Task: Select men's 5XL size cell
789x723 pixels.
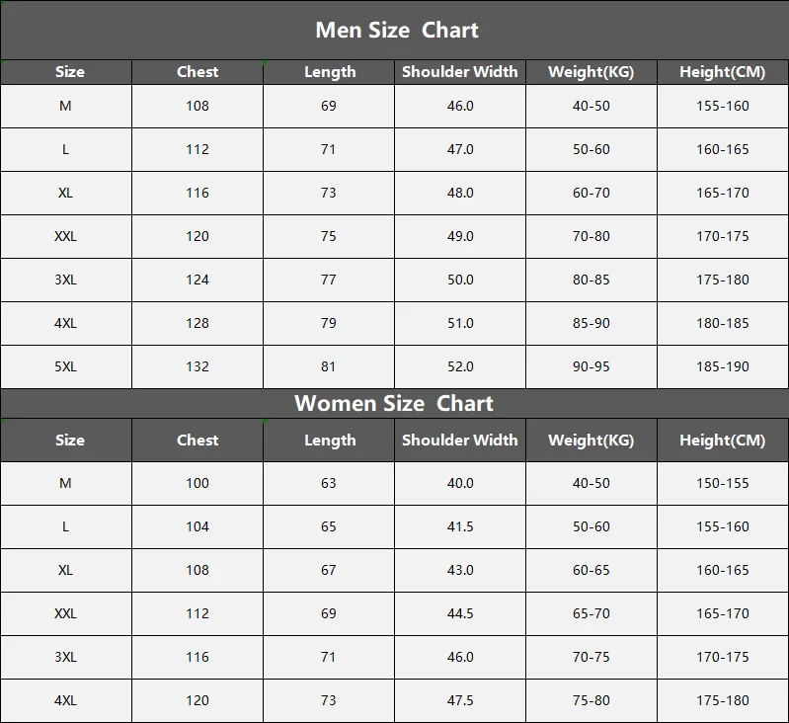Action: click(65, 366)
